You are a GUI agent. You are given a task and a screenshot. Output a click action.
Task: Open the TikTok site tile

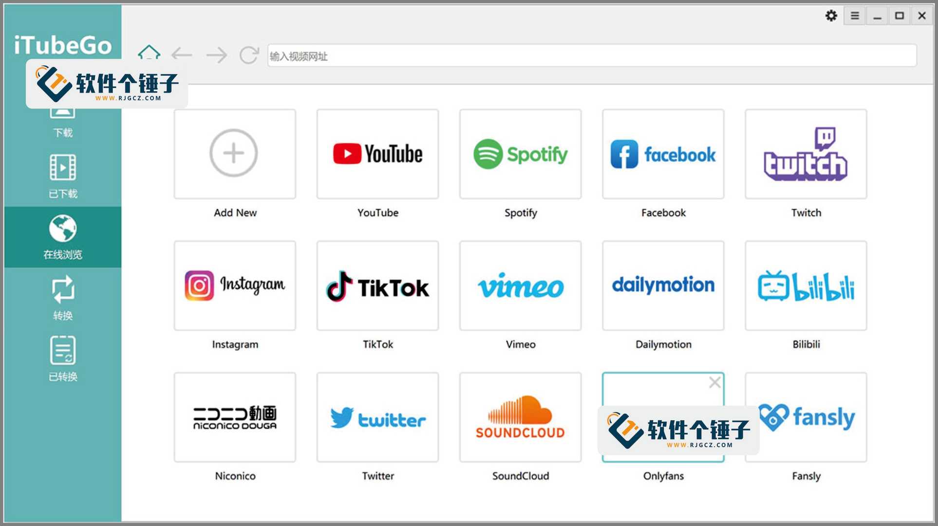coord(377,285)
